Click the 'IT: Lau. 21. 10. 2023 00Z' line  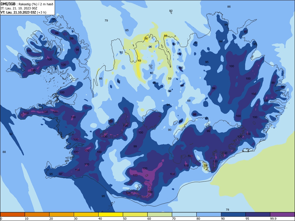[19, 9]
